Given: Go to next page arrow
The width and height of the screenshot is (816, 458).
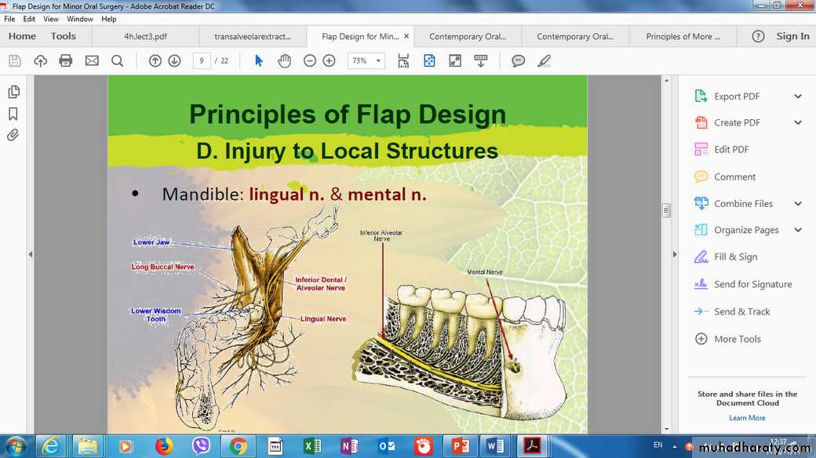Looking at the screenshot, I should 174,60.
